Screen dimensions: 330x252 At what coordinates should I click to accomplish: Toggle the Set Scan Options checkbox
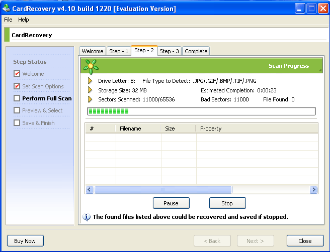(x=17, y=86)
